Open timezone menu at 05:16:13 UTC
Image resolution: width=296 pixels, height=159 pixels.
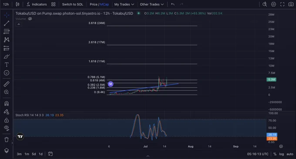258,154
